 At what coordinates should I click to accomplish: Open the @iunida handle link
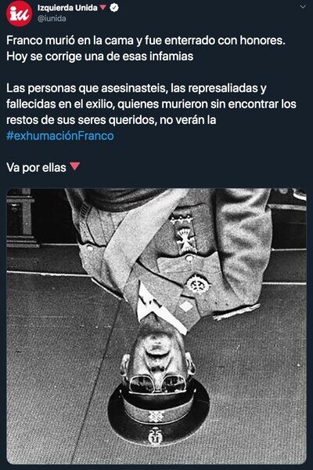52,19
